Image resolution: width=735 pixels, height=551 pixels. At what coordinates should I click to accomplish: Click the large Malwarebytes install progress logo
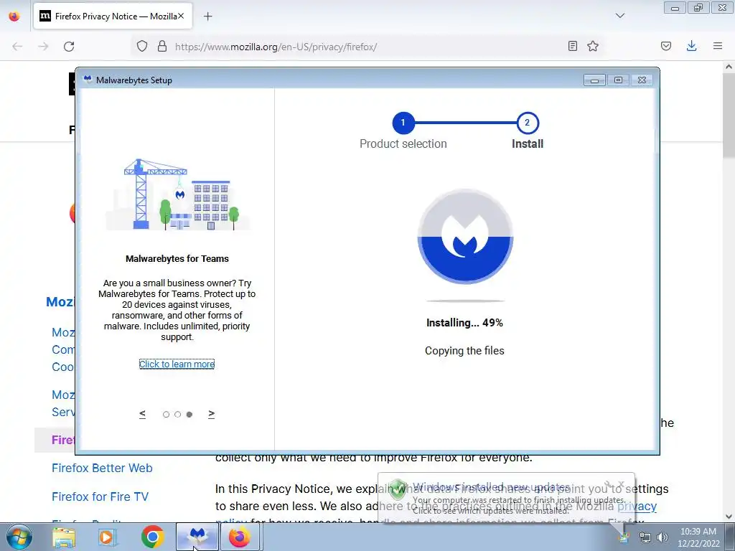point(465,237)
